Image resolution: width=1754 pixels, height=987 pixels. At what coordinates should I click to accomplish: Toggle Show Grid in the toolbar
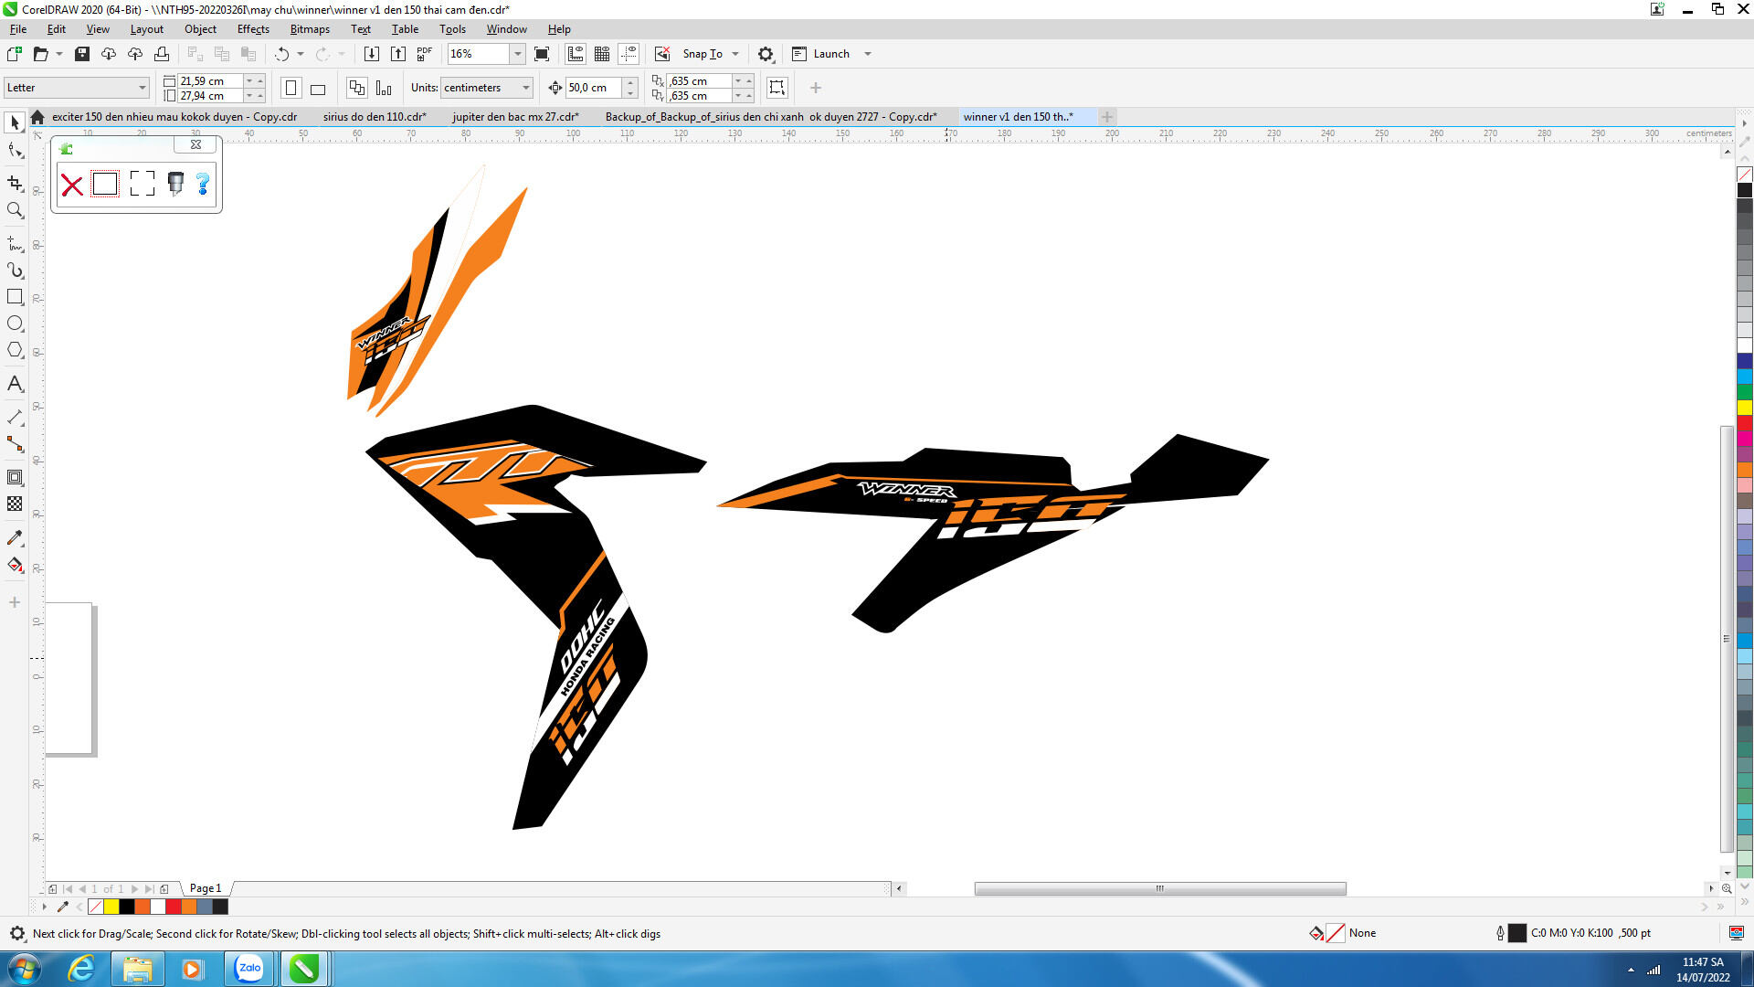(x=602, y=54)
